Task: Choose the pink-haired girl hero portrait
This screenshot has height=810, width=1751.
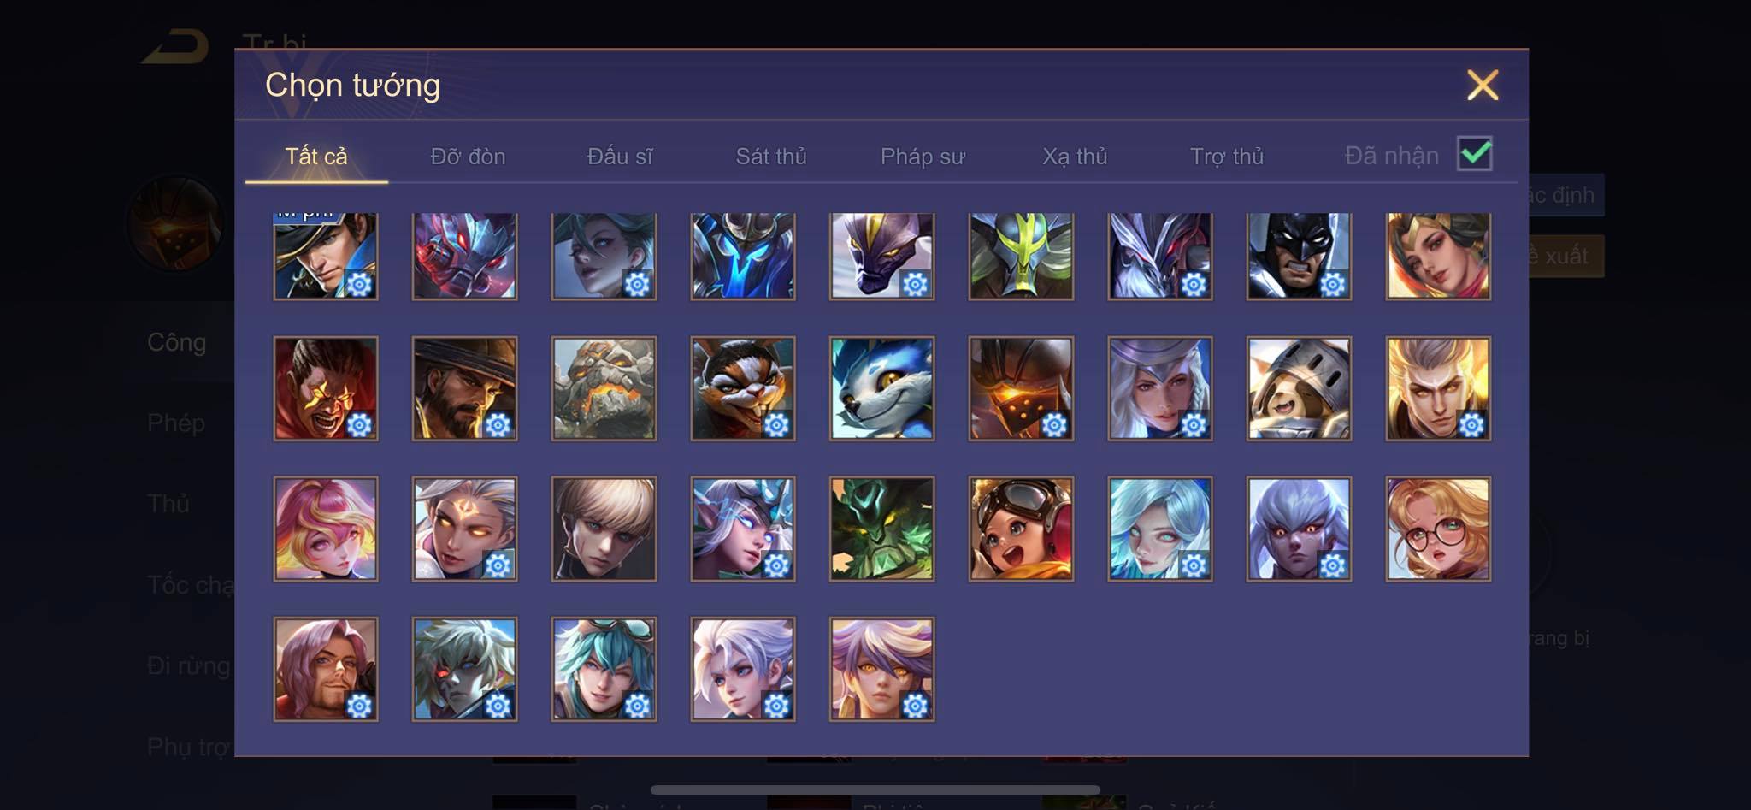Action: coord(326,529)
